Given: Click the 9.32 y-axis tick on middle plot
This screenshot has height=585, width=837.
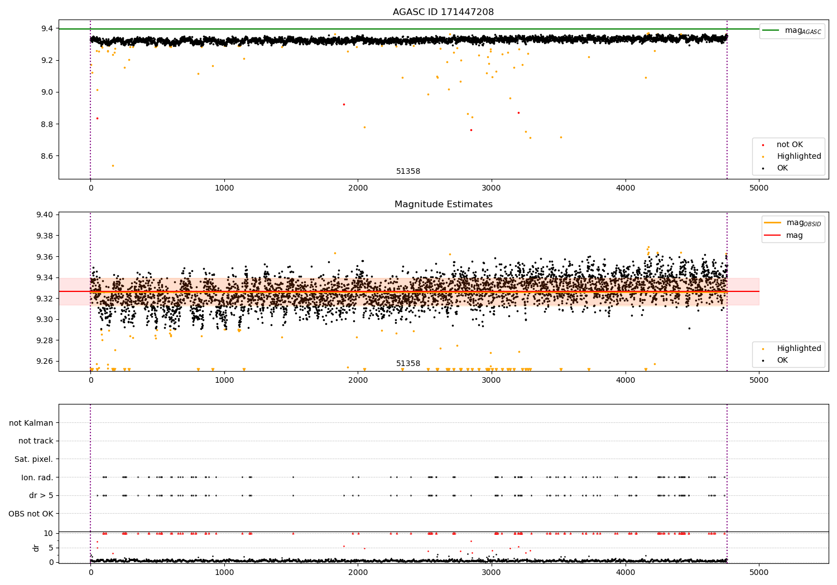Looking at the screenshot, I should (x=45, y=299).
